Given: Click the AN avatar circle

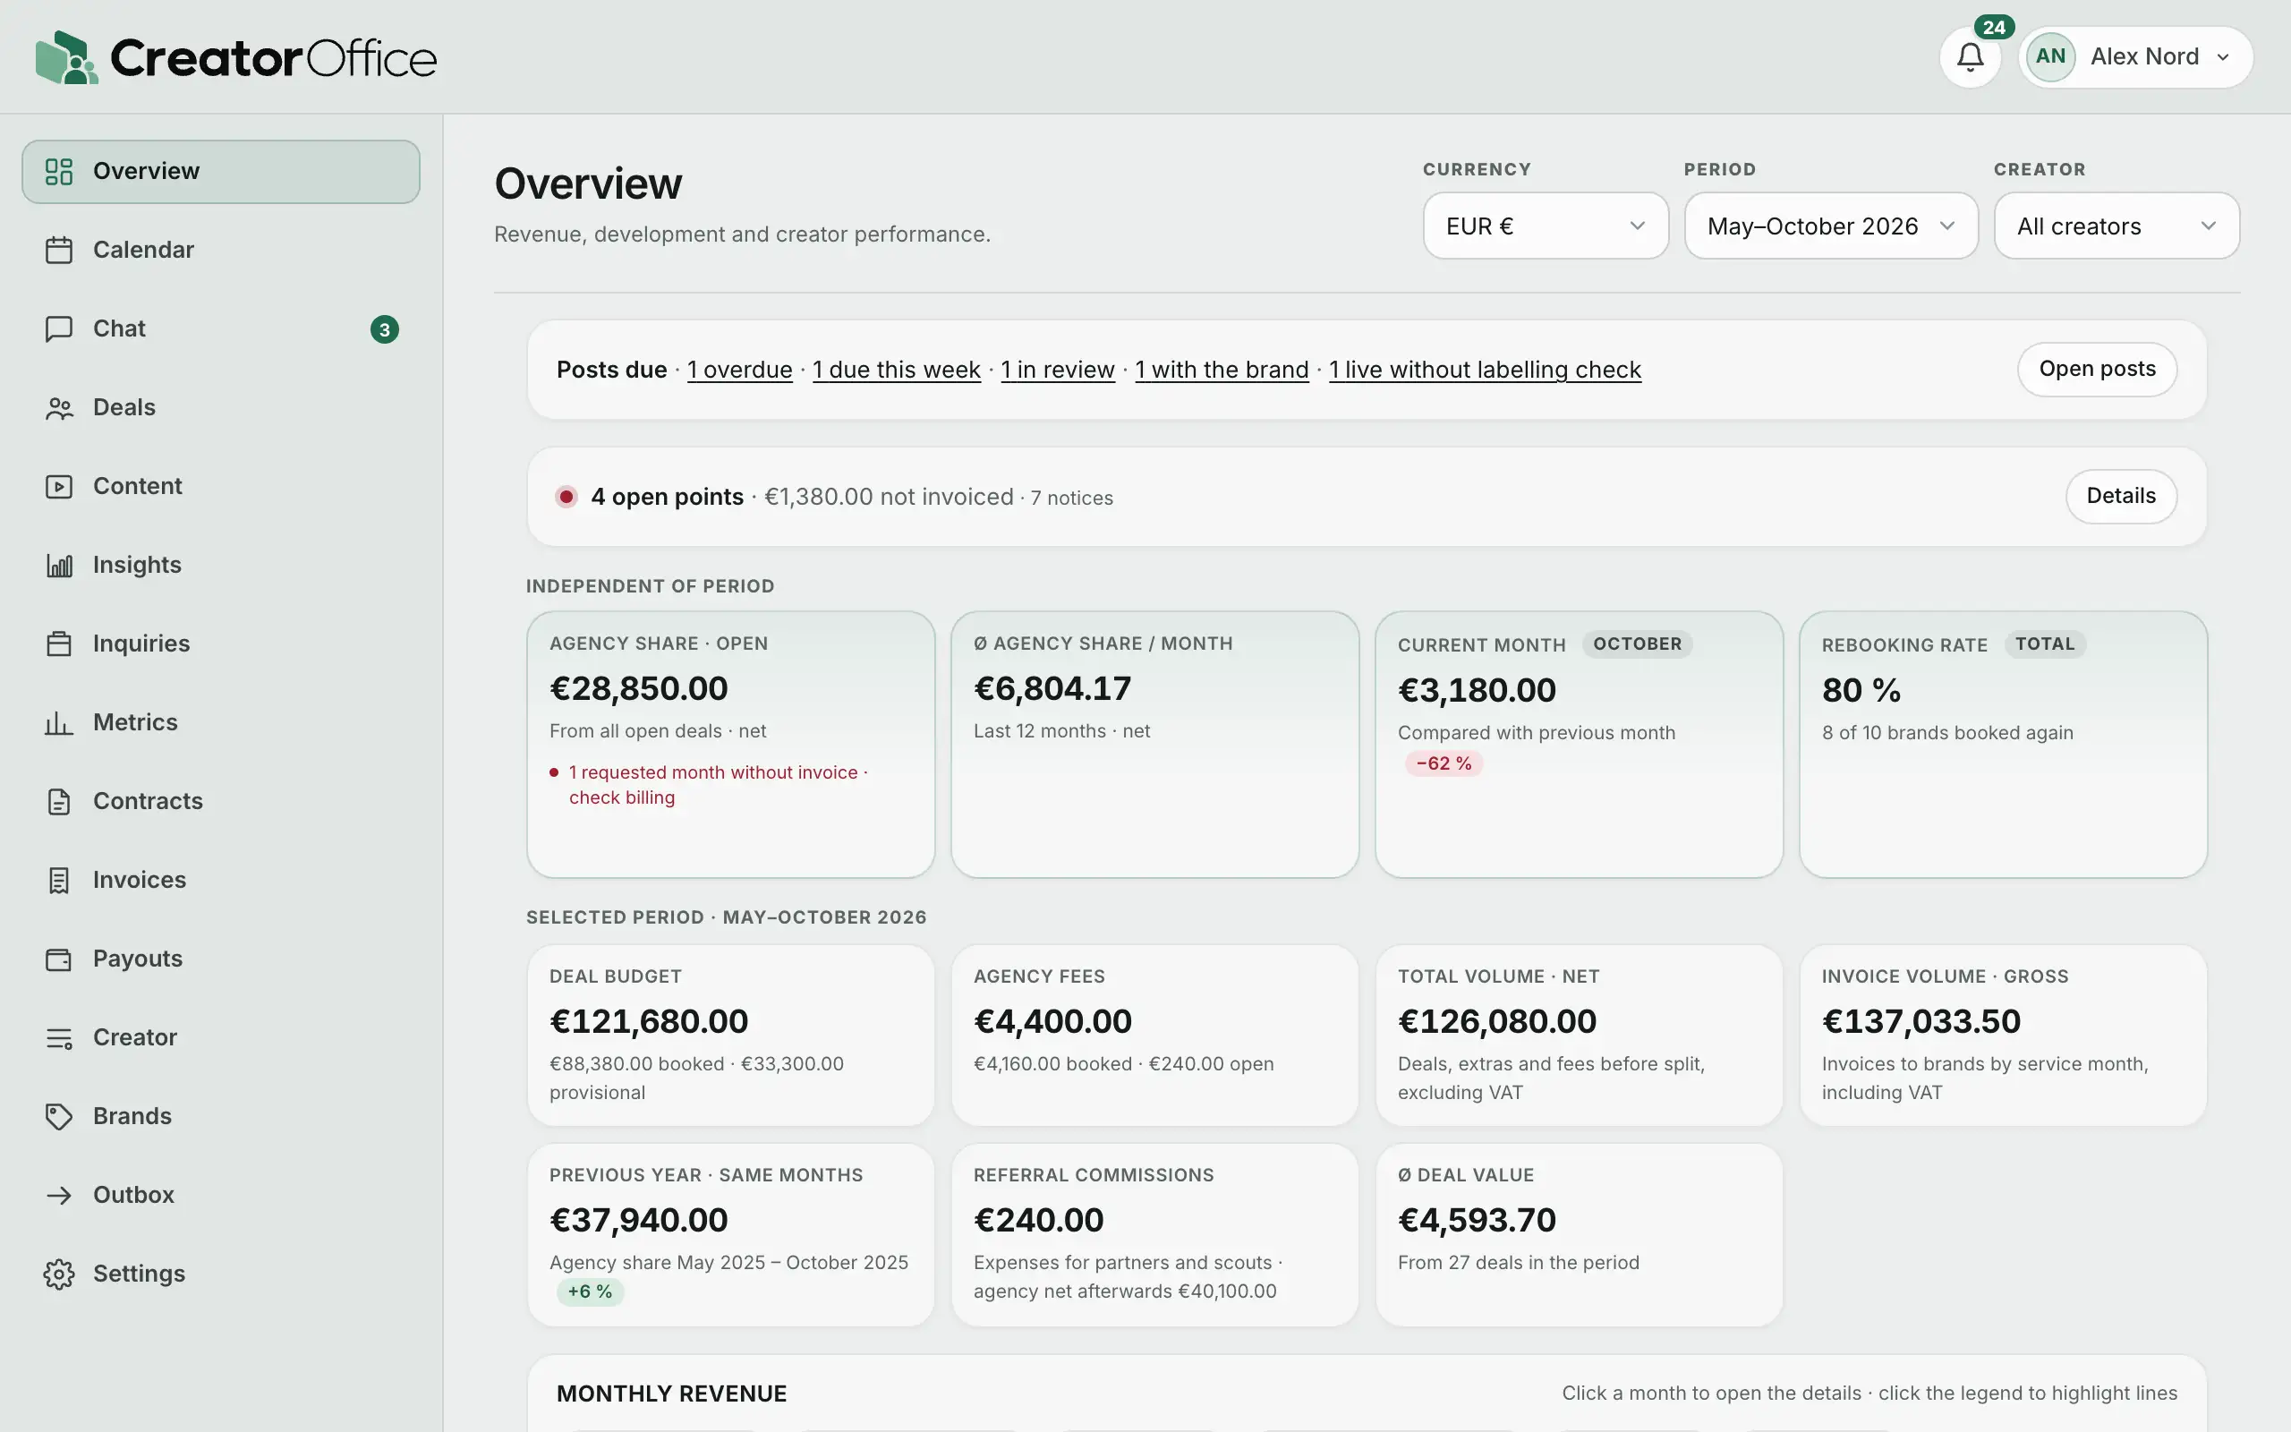Looking at the screenshot, I should (x=2050, y=56).
